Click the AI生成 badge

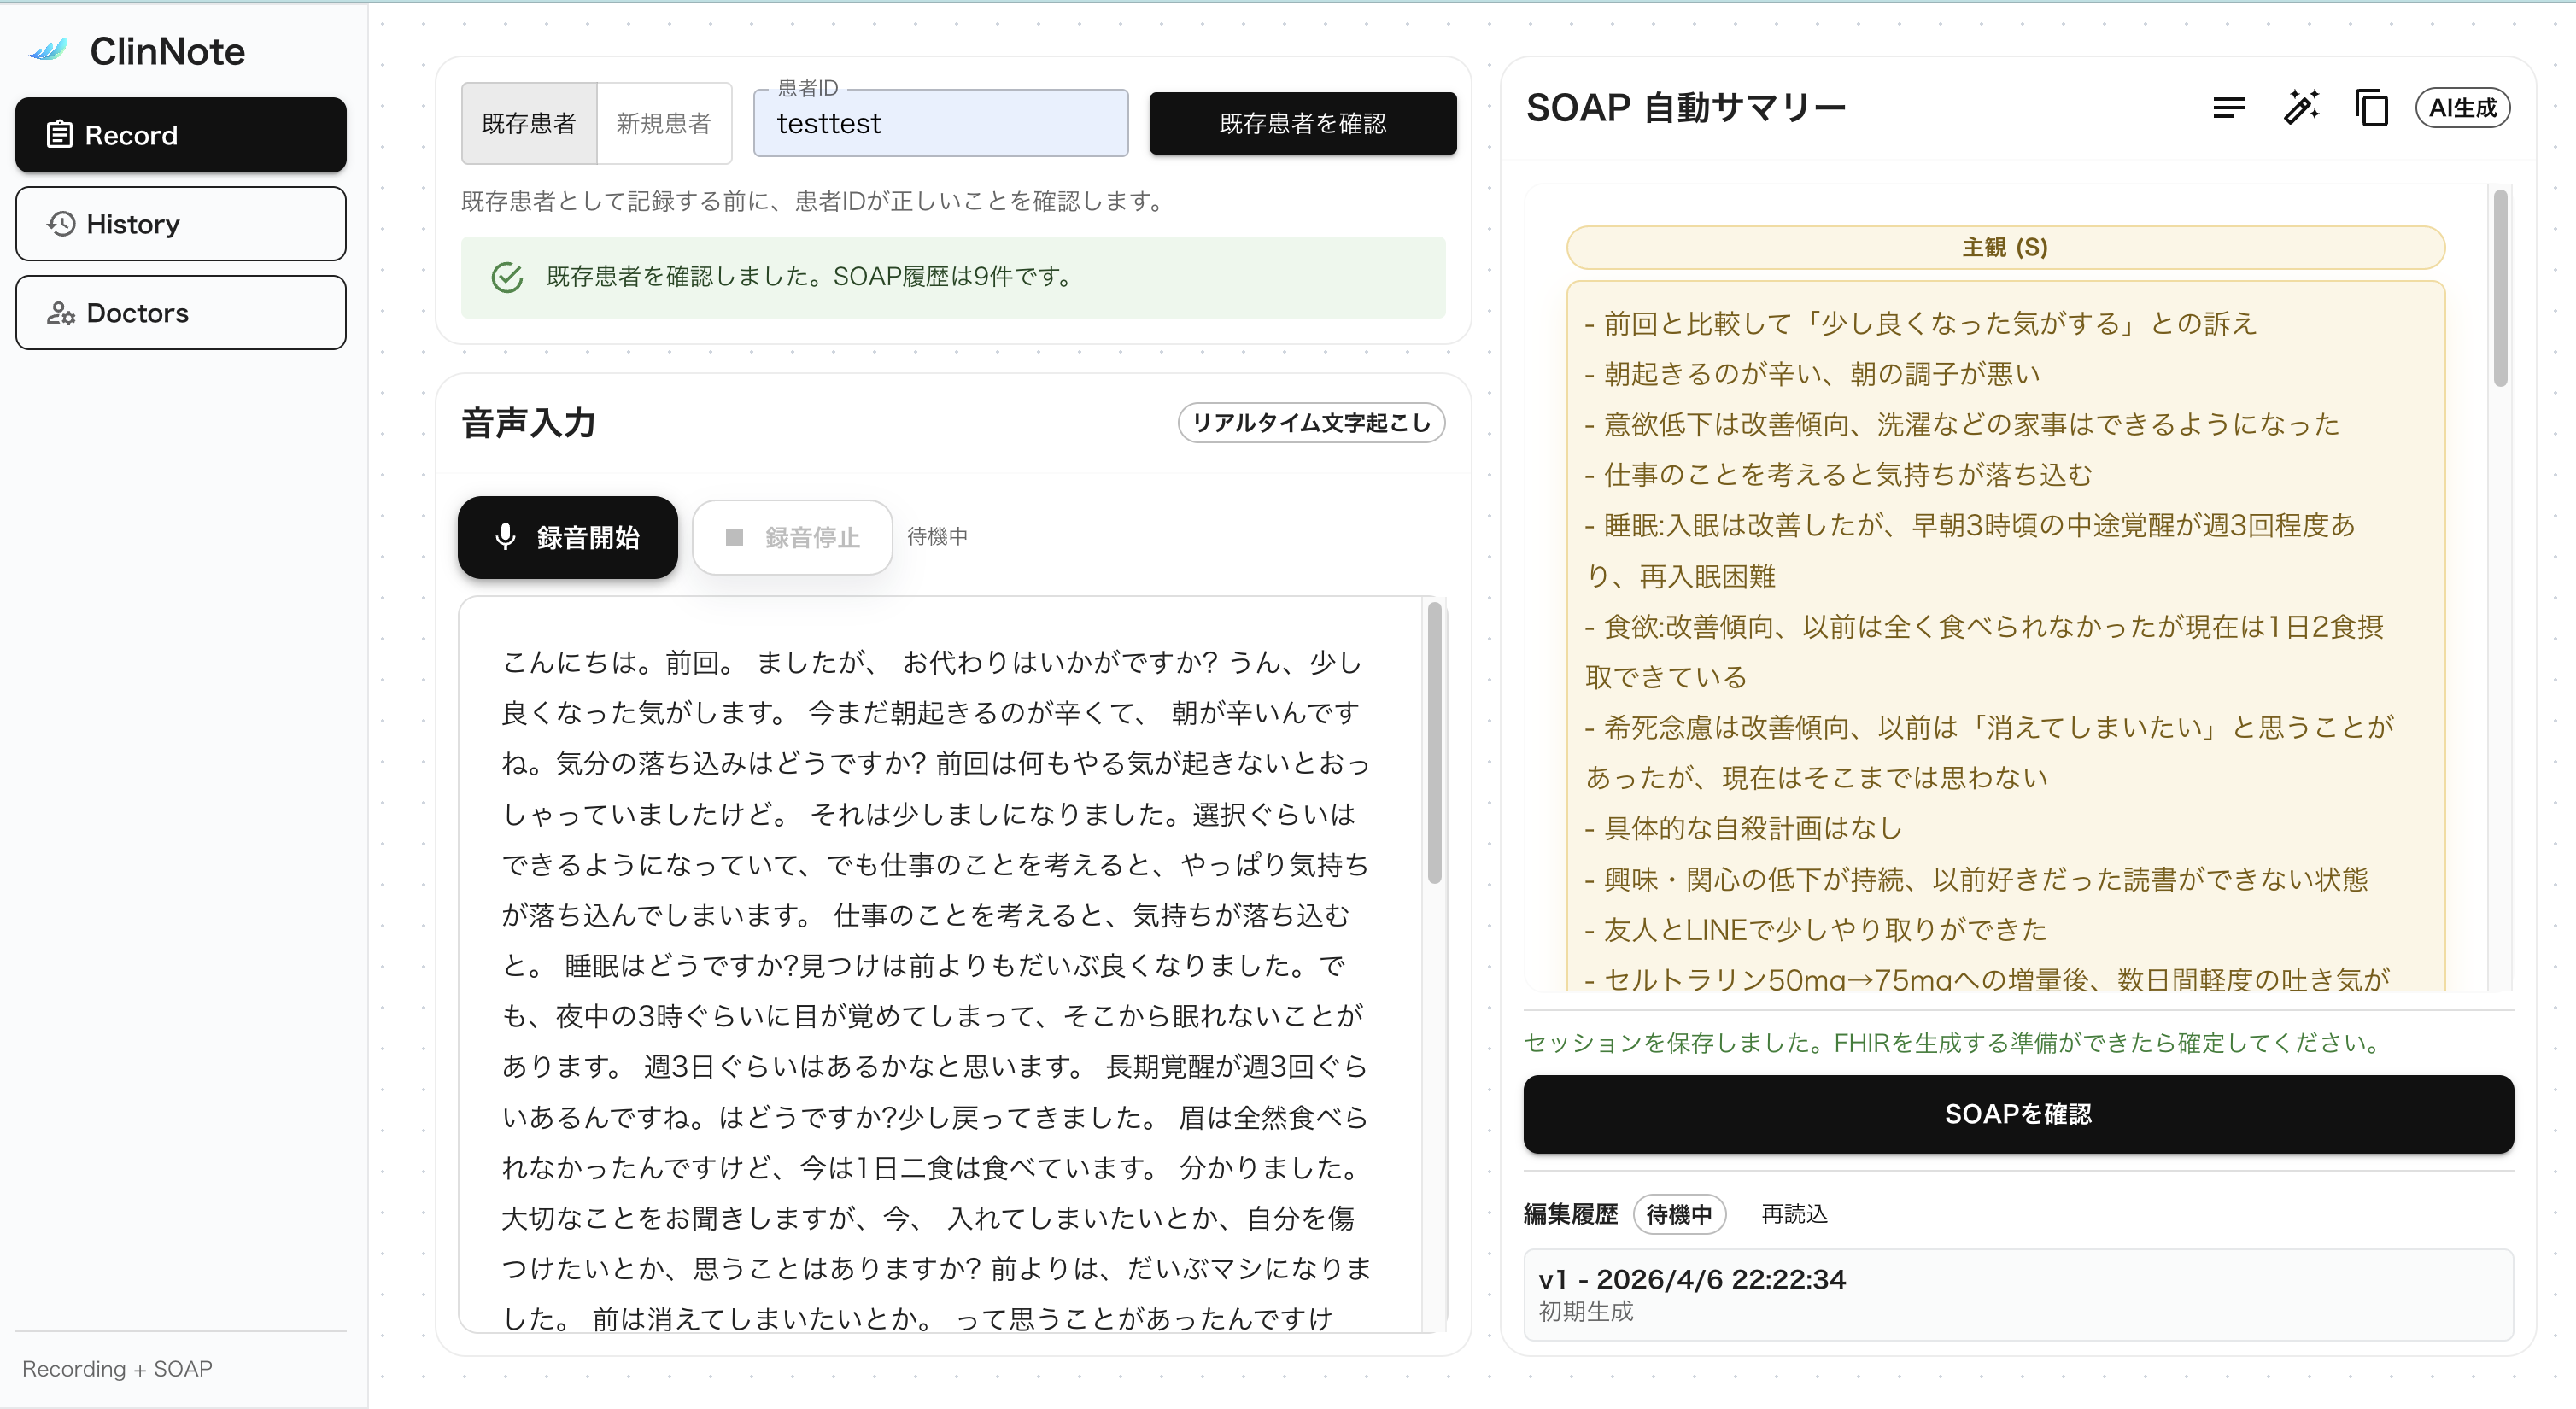coord(2462,108)
